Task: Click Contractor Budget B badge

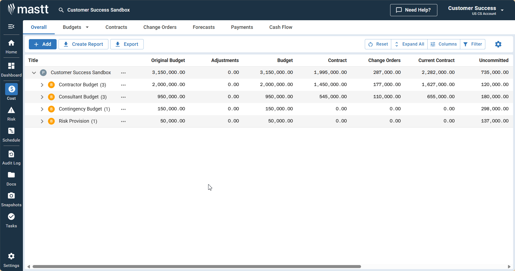Action: (x=51, y=85)
